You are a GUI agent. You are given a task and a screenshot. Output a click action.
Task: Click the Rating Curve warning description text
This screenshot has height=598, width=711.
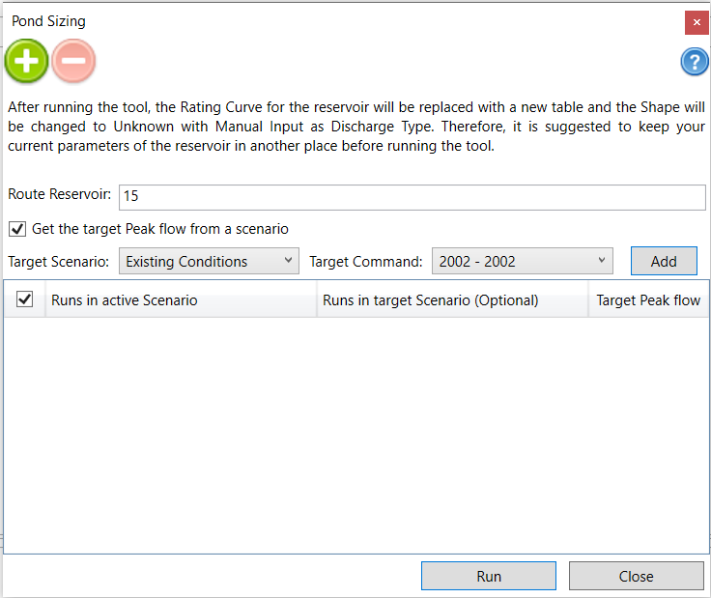(355, 127)
